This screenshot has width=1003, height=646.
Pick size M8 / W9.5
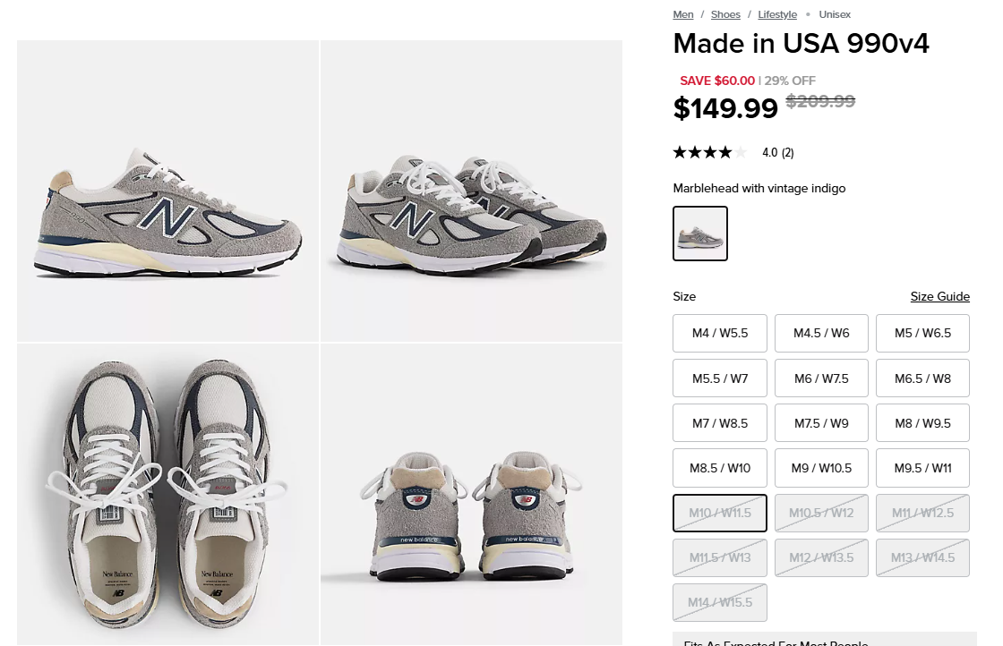(922, 423)
